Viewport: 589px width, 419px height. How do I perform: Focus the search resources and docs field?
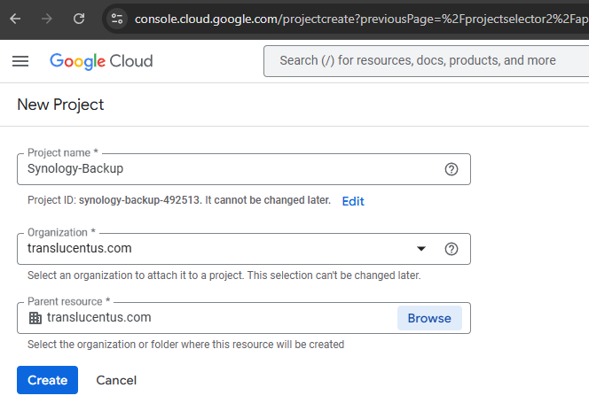pos(427,61)
